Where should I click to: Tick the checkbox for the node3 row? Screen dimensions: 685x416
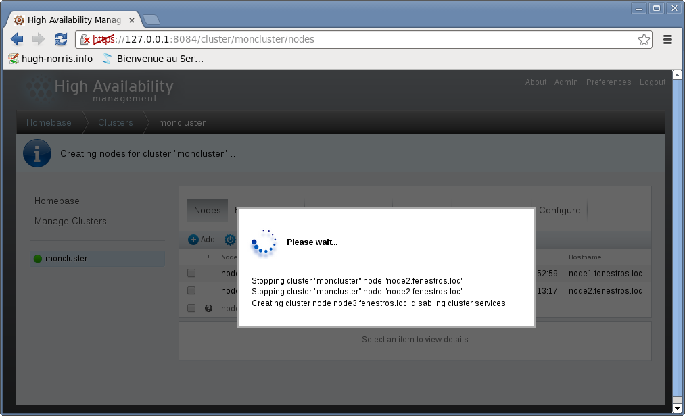[191, 308]
